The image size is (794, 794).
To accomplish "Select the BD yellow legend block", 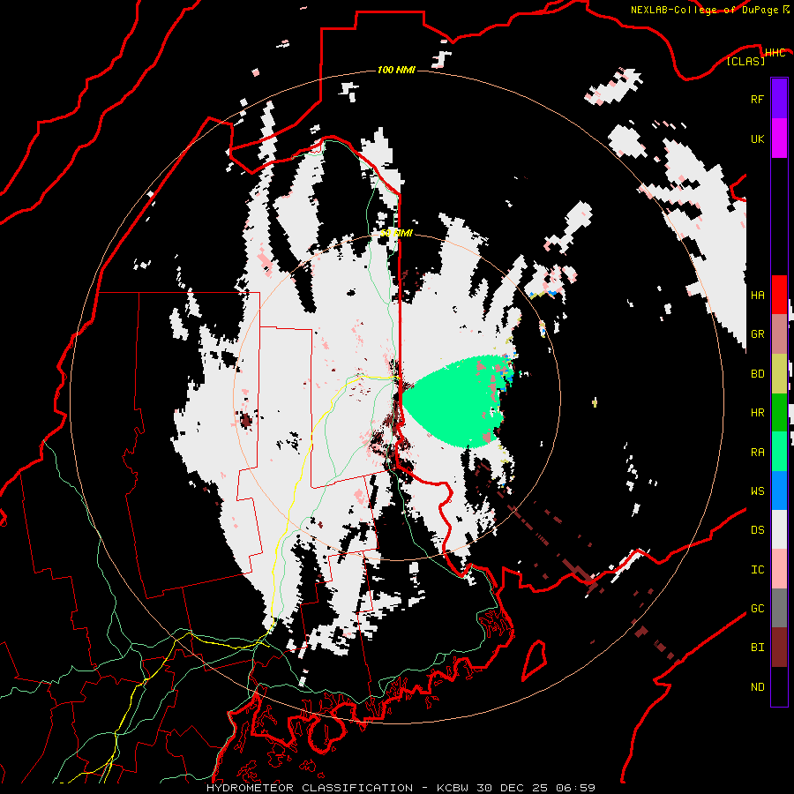I will (x=779, y=374).
